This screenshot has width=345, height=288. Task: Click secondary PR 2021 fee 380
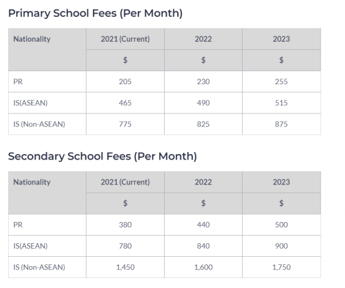(x=125, y=224)
